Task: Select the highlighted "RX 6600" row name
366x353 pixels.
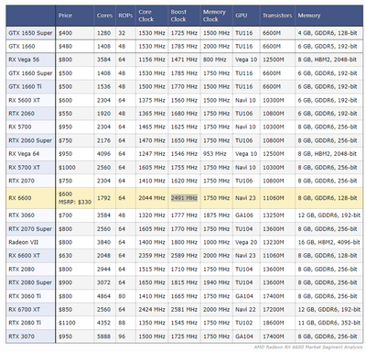Action: tap(20, 198)
